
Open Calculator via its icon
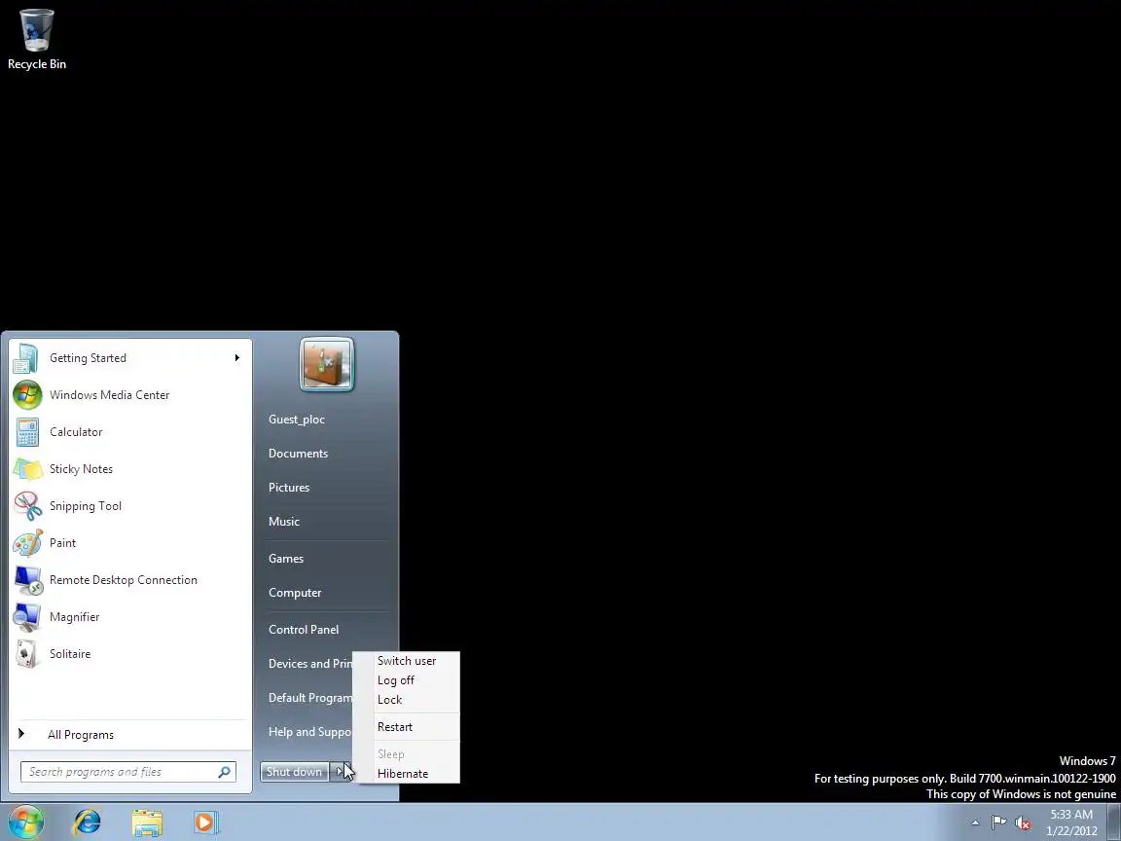click(27, 432)
